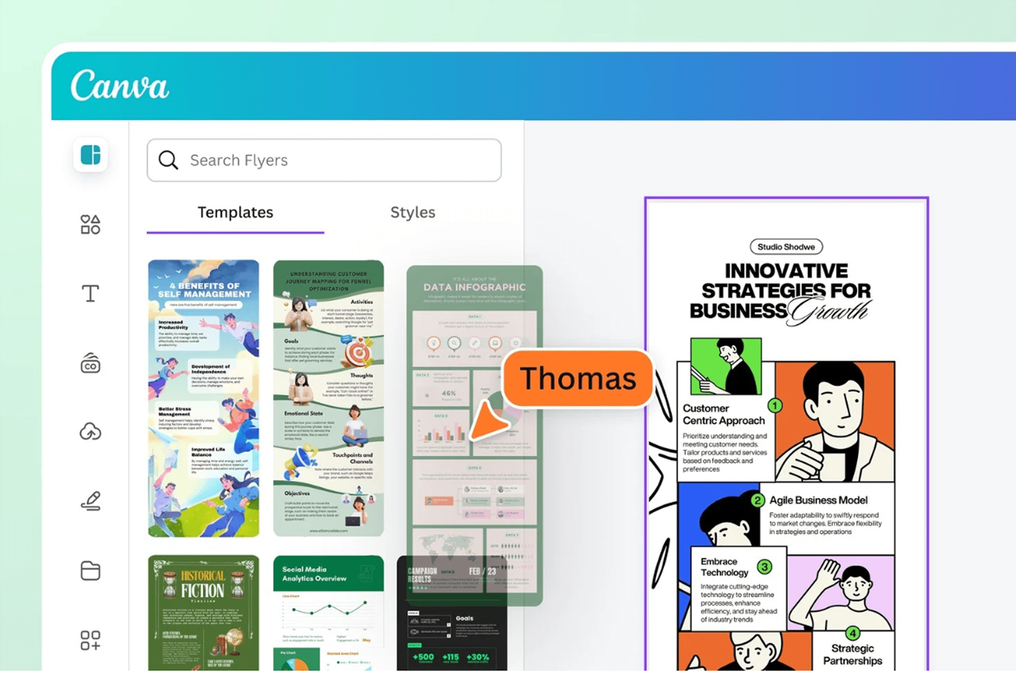Open the Elements panel
The height and width of the screenshot is (677, 1016).
pyautogui.click(x=91, y=223)
